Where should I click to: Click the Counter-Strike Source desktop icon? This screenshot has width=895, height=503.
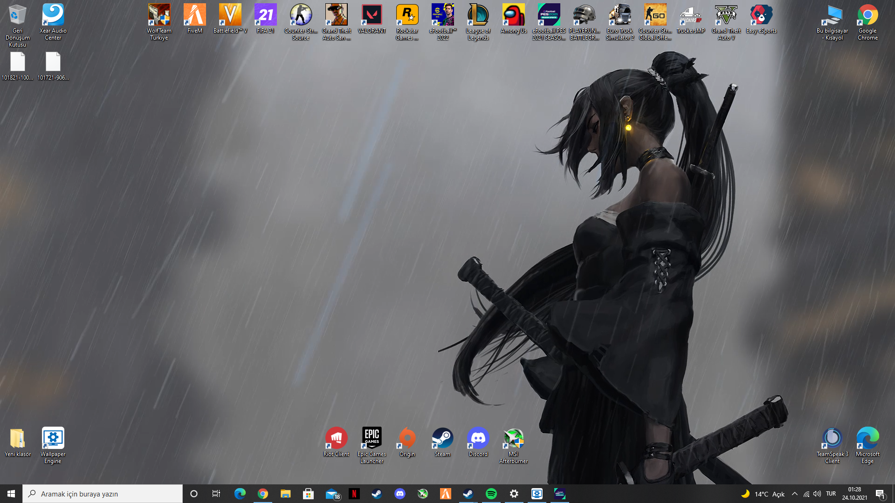pos(301,22)
